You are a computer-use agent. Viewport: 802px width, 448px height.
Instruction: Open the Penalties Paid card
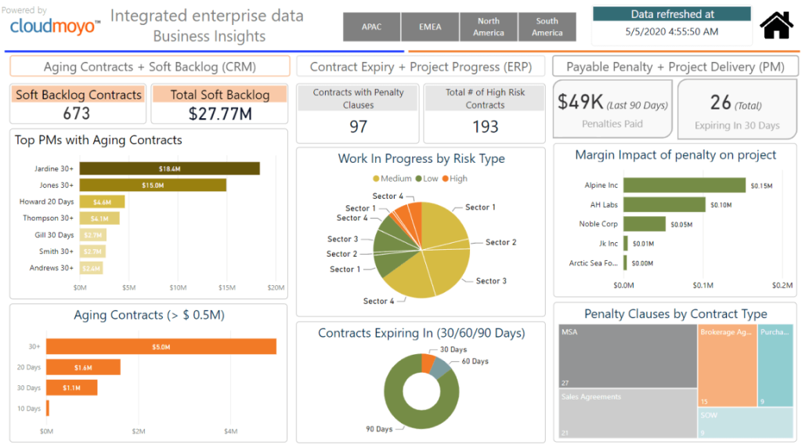[x=612, y=109]
